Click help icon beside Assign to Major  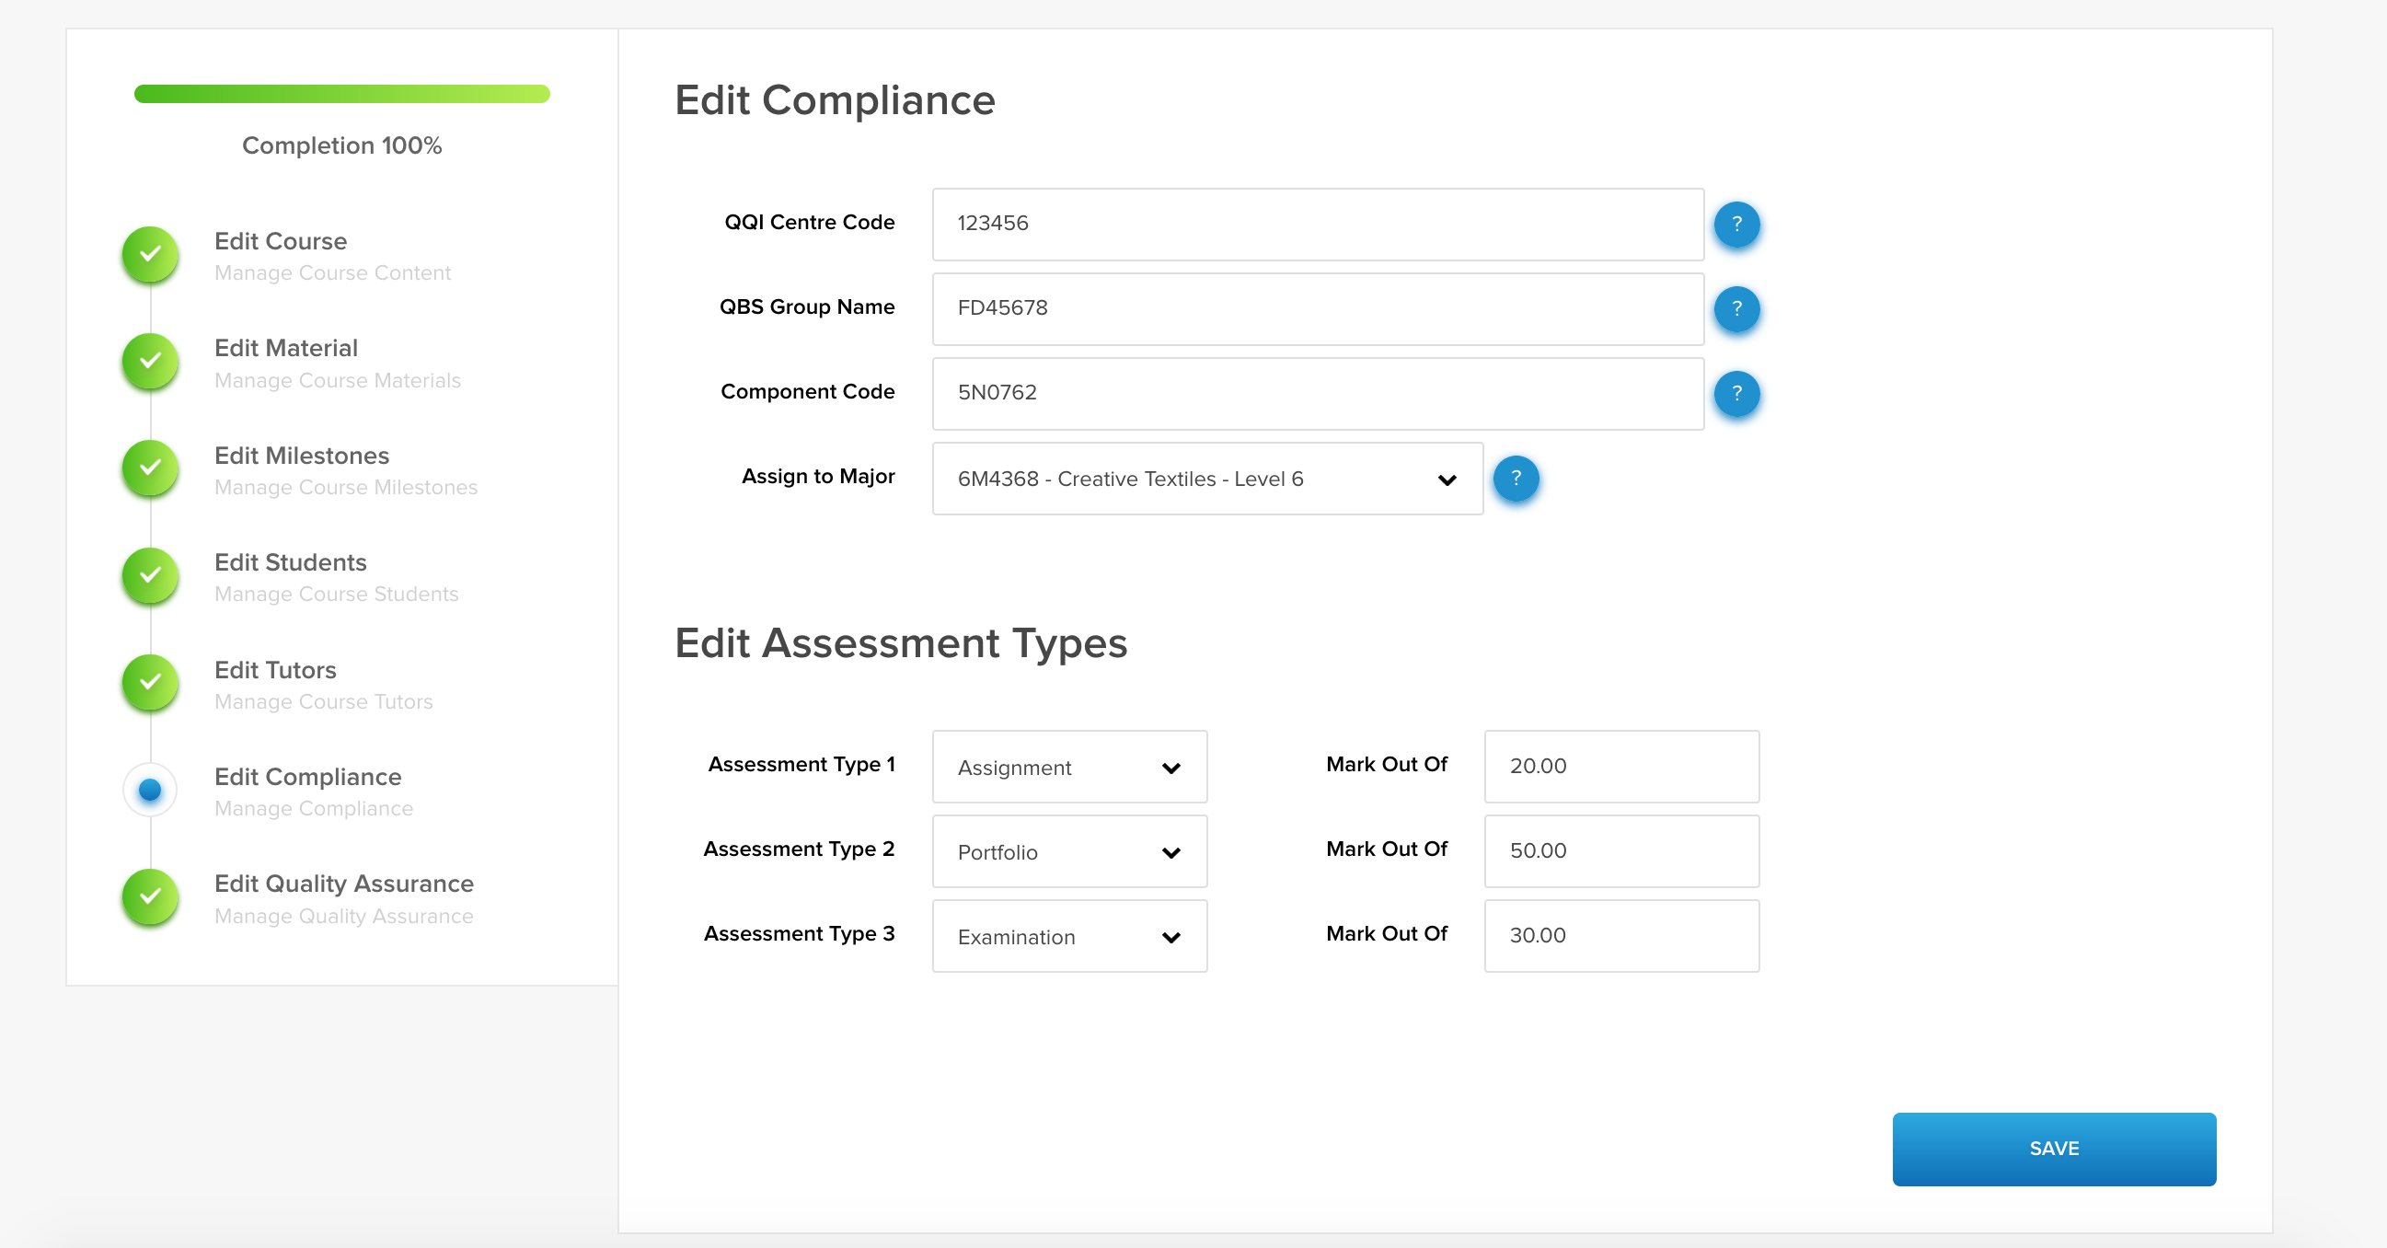(1515, 479)
